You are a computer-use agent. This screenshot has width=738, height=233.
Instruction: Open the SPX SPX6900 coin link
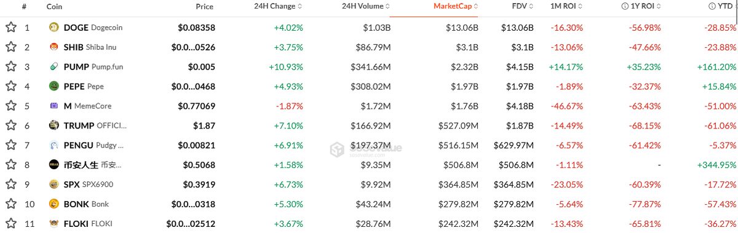point(88,184)
